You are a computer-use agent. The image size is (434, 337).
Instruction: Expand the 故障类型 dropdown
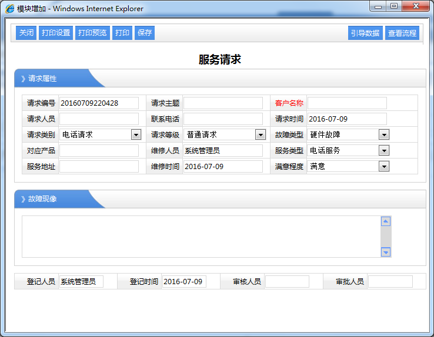383,135
